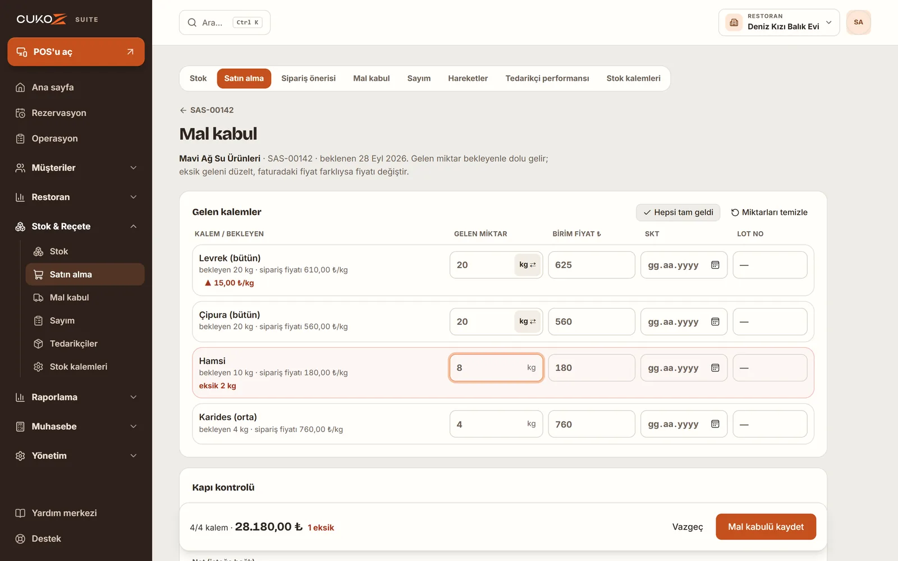Switch to the Sipariş önerisi tab
This screenshot has width=898, height=561.
(x=308, y=79)
